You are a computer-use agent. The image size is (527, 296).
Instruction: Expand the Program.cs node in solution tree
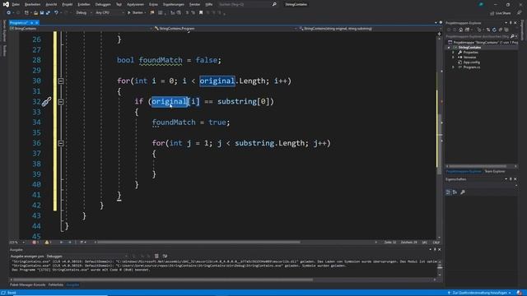point(453,67)
